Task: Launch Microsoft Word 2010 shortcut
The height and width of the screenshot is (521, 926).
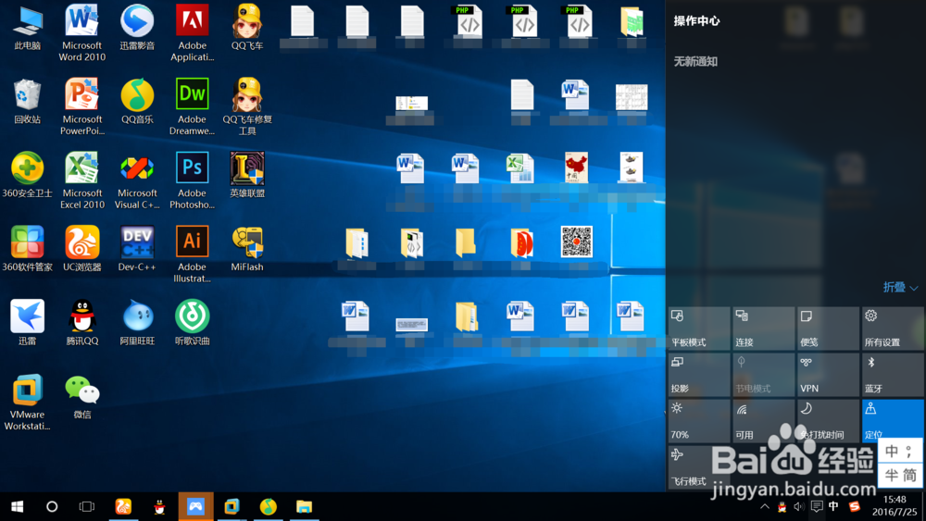Action: pos(81,33)
